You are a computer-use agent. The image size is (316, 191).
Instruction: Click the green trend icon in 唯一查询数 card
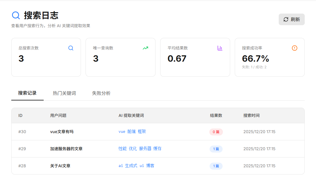click(x=145, y=48)
